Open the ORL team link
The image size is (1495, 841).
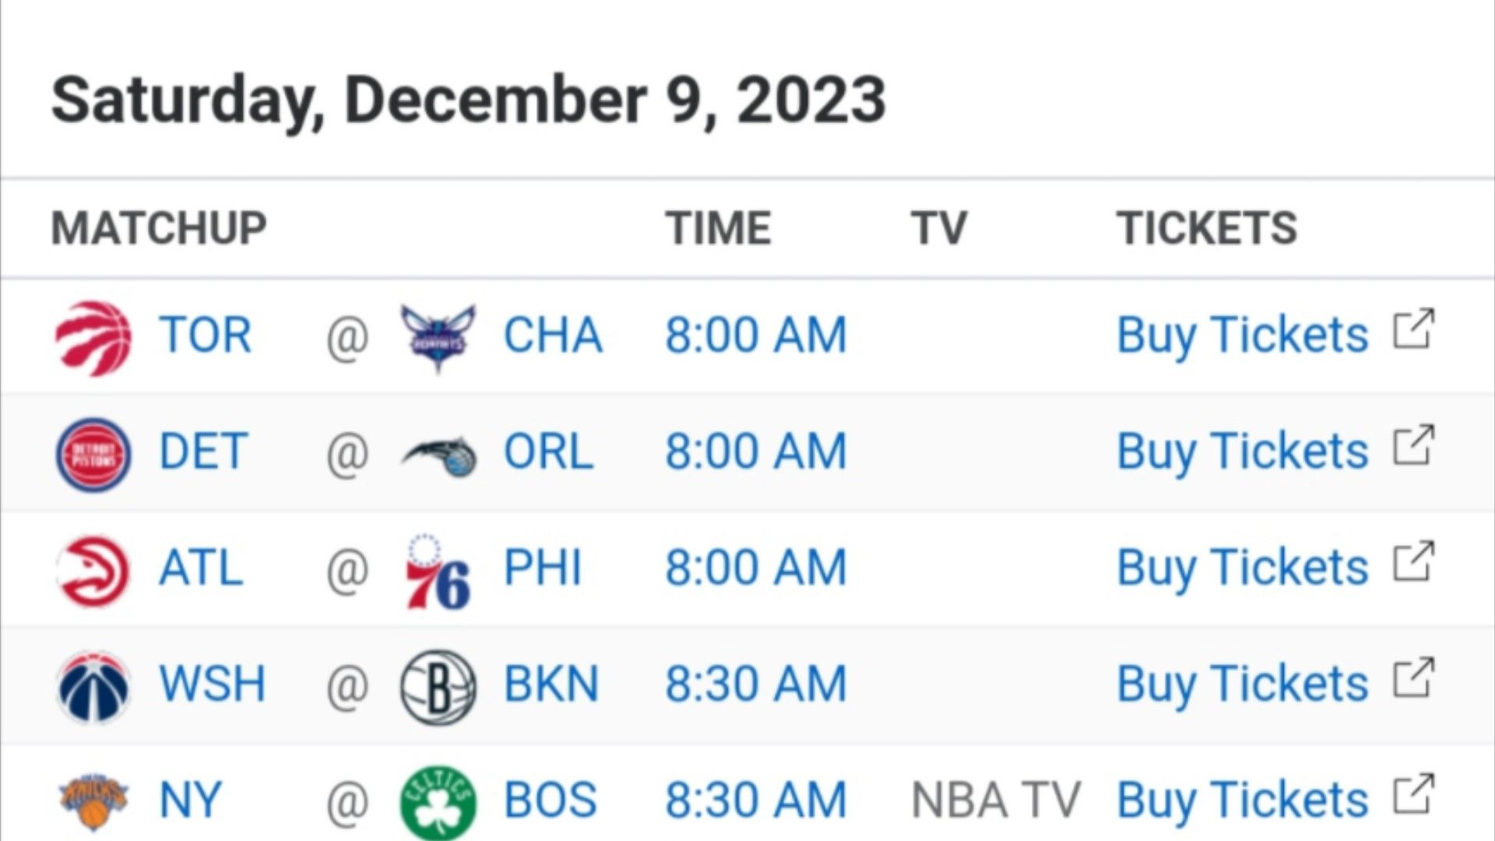click(549, 452)
